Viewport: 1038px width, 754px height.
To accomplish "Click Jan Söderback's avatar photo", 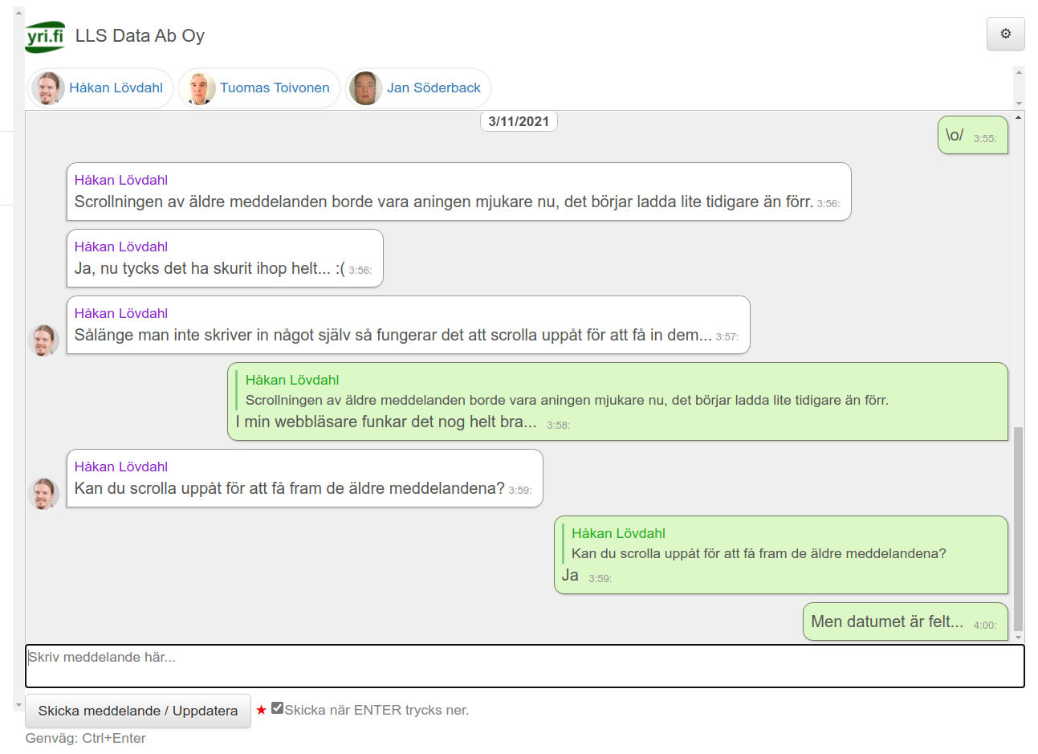I will pos(365,88).
